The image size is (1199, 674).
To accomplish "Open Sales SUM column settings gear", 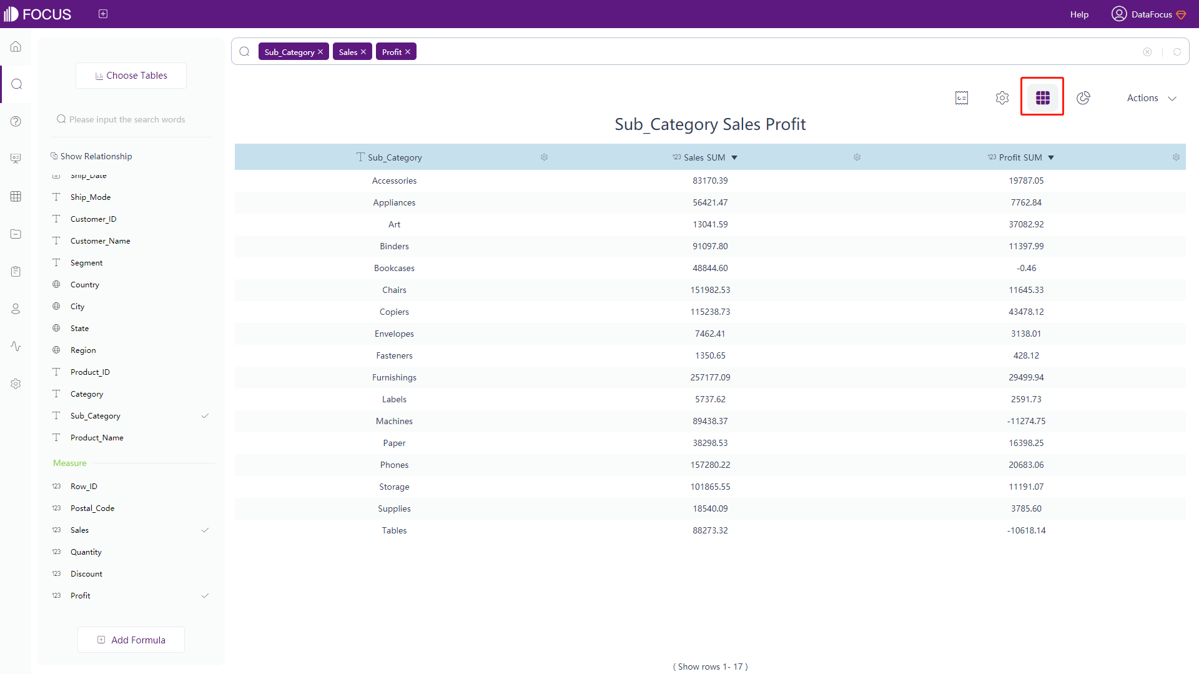I will [x=857, y=157].
